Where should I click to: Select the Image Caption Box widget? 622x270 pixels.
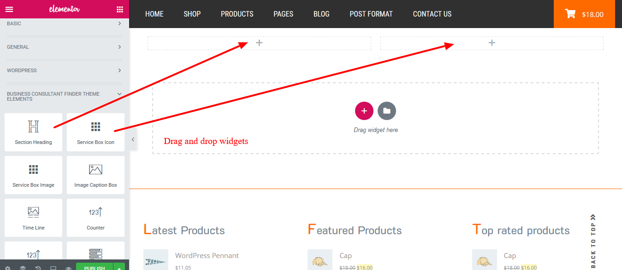pyautogui.click(x=95, y=175)
